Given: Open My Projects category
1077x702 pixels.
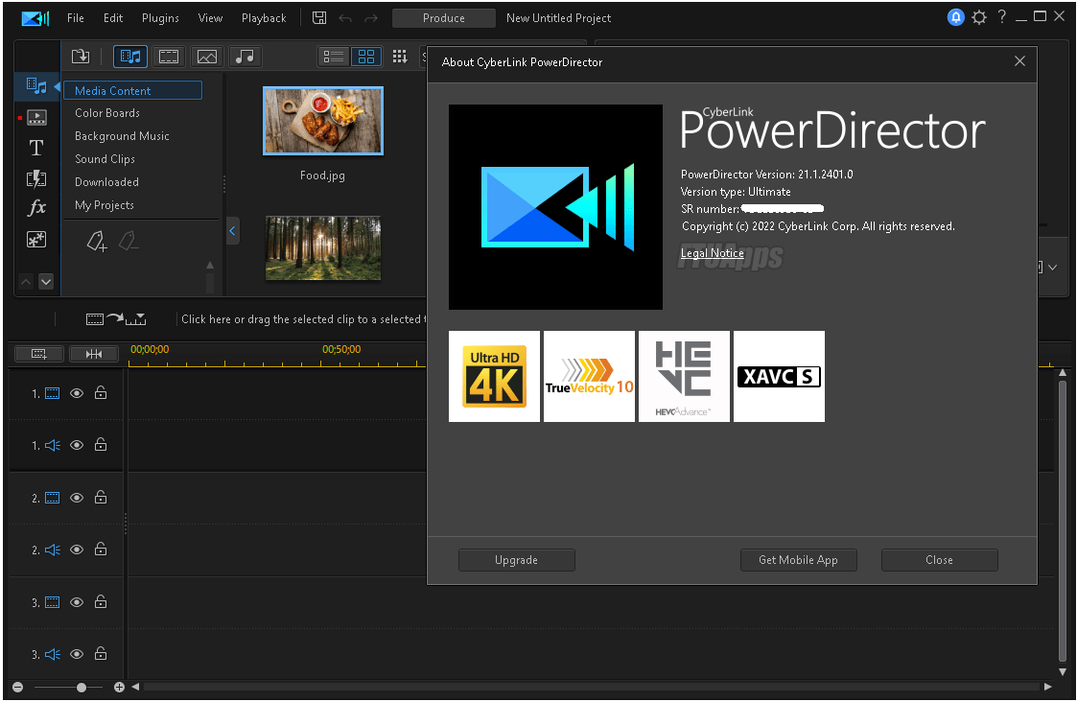Looking at the screenshot, I should (104, 204).
